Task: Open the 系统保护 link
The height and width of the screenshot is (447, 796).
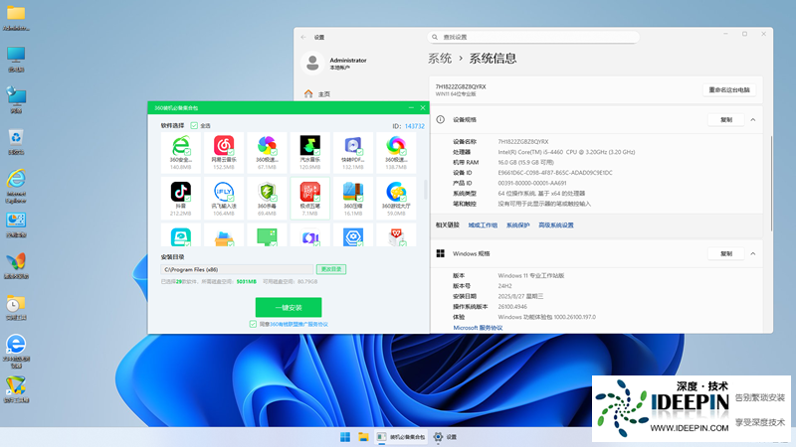Action: (517, 225)
